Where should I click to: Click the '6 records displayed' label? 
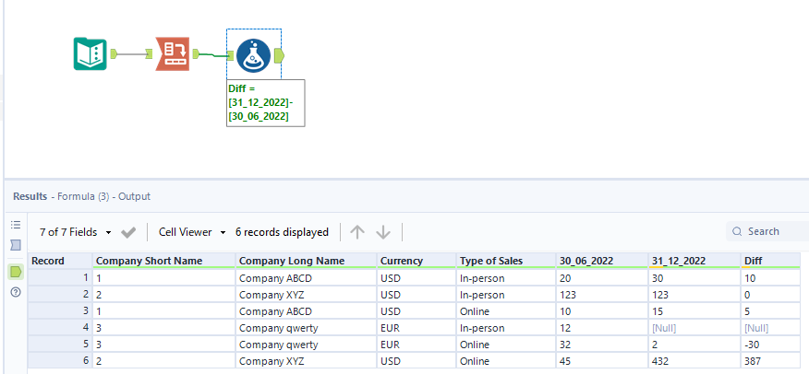point(282,232)
